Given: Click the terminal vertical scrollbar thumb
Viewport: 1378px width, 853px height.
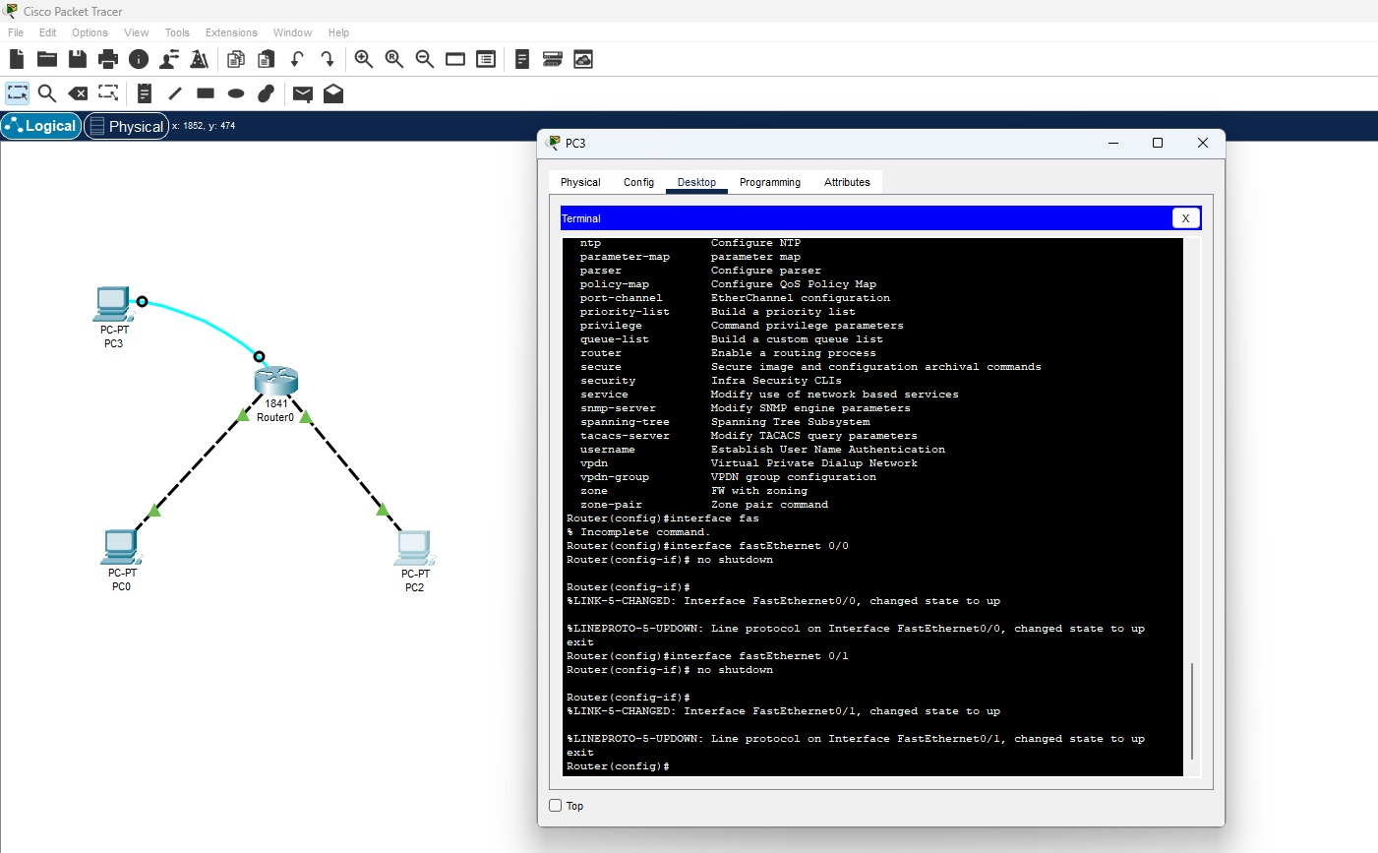Looking at the screenshot, I should [1192, 711].
